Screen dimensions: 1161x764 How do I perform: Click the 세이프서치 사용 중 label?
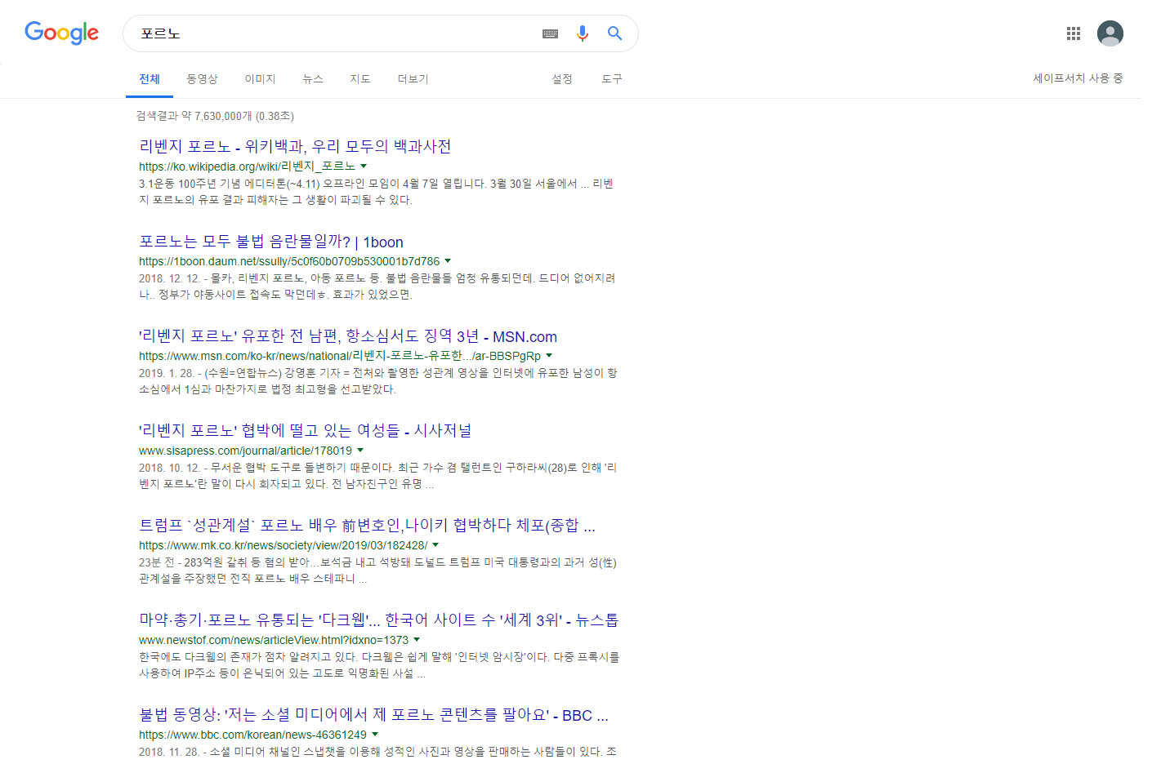click(1078, 78)
